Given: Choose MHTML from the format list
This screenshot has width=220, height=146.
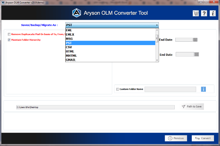Looking at the screenshot, I should [110, 55].
